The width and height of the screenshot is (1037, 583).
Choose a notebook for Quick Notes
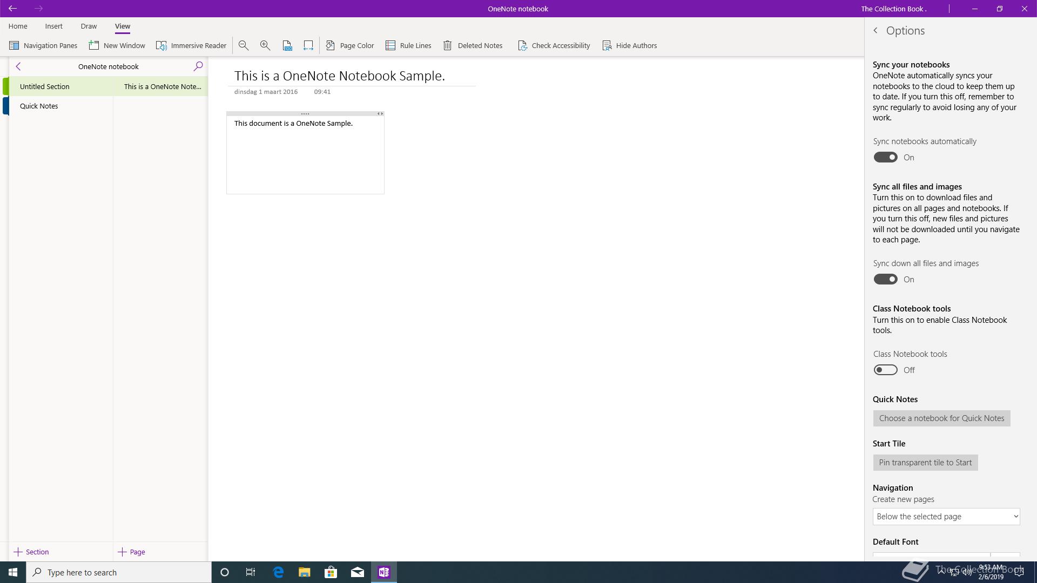coord(942,418)
